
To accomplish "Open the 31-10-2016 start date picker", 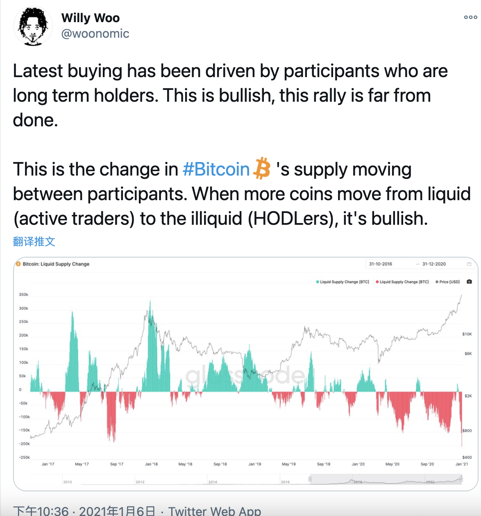I will tap(381, 264).
